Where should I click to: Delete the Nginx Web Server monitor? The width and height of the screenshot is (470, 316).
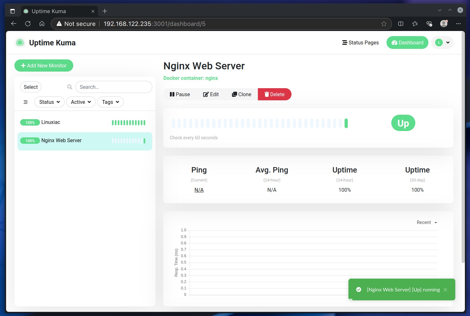click(x=275, y=94)
